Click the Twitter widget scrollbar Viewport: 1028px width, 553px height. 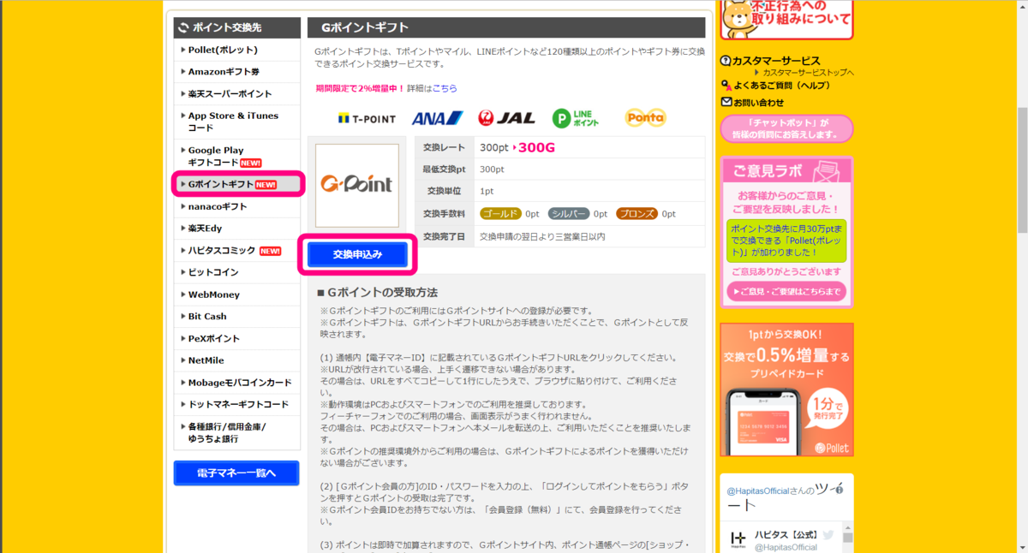pos(848,539)
